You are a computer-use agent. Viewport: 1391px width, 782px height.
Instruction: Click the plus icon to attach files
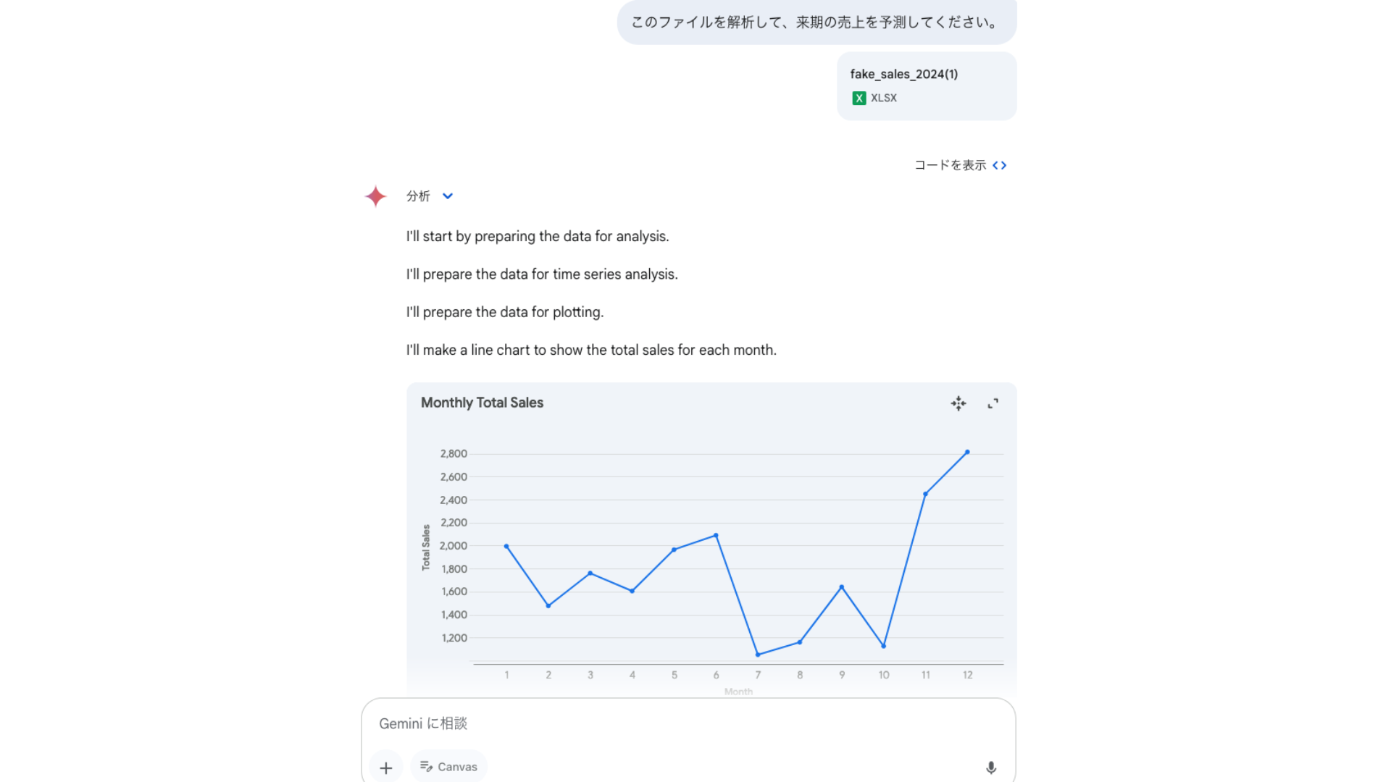coord(386,767)
